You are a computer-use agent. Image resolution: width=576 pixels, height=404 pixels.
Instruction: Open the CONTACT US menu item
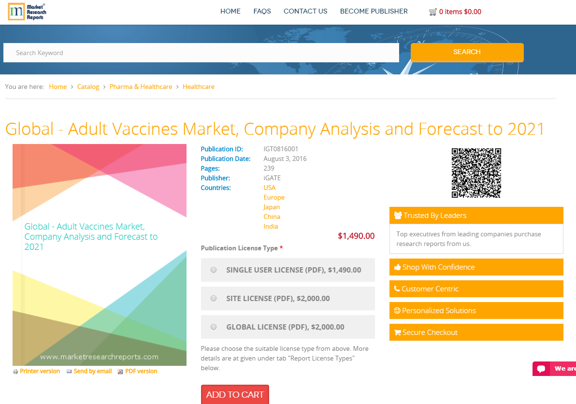(x=305, y=12)
